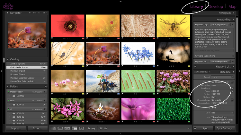Image resolution: width=241 pixels, height=135 pixels.
Task: Open the Enter Keywords dropdown
Action: click(x=220, y=25)
